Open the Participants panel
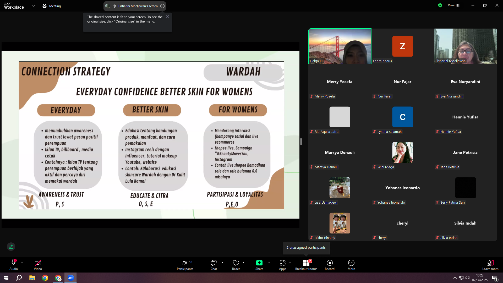This screenshot has height=283, width=503. (x=185, y=265)
